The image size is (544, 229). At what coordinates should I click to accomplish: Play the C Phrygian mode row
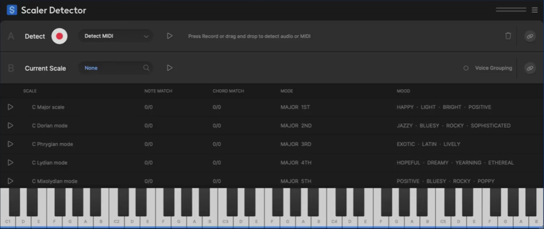(10, 144)
